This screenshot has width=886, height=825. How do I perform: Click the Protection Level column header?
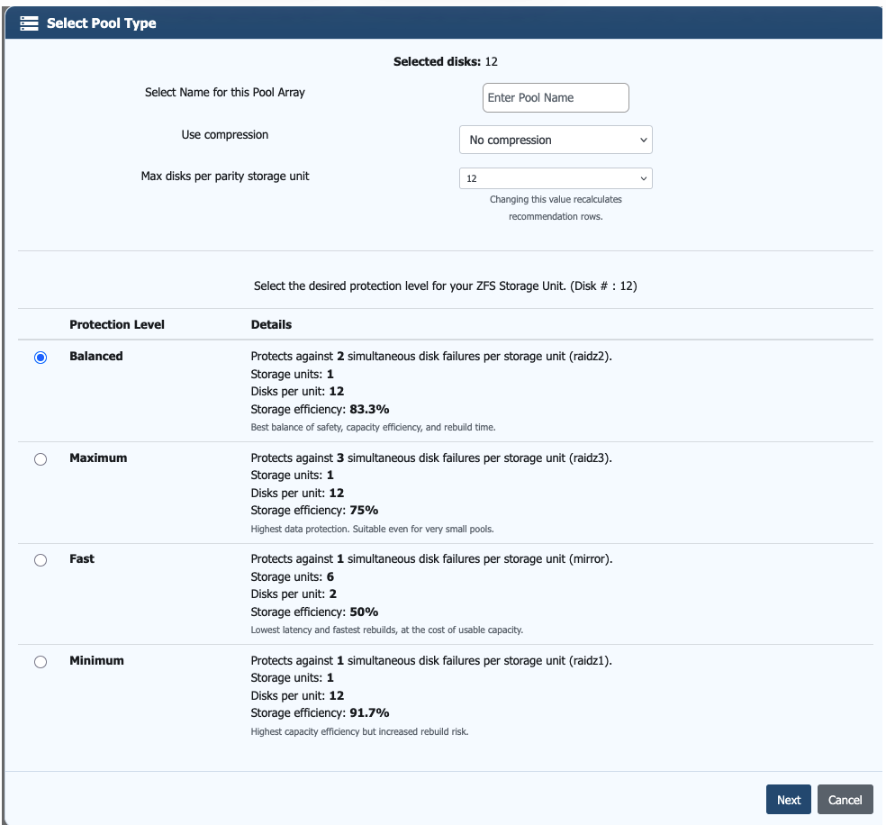(x=117, y=324)
